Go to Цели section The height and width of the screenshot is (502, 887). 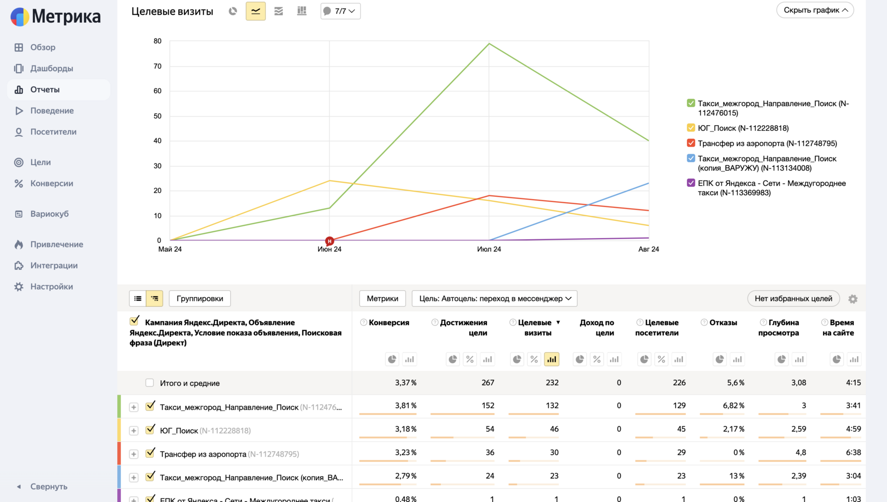[x=33, y=163]
